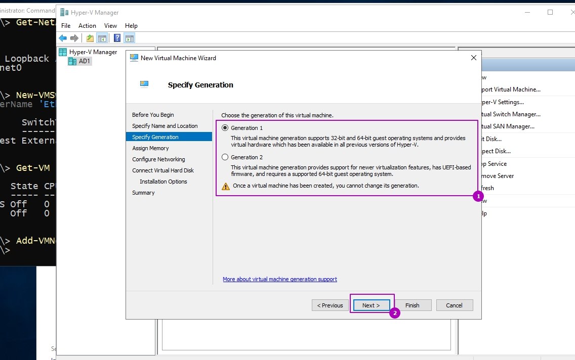This screenshot has height=360, width=575.
Task: Select the Generation 2 radio button
Action: pos(225,157)
